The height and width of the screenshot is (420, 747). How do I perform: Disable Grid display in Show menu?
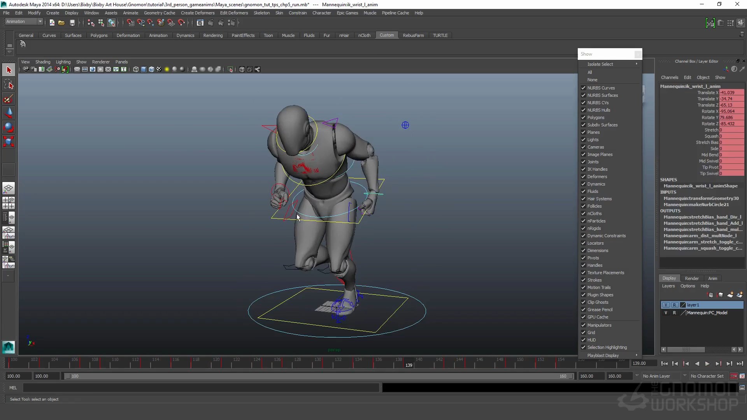pos(583,332)
